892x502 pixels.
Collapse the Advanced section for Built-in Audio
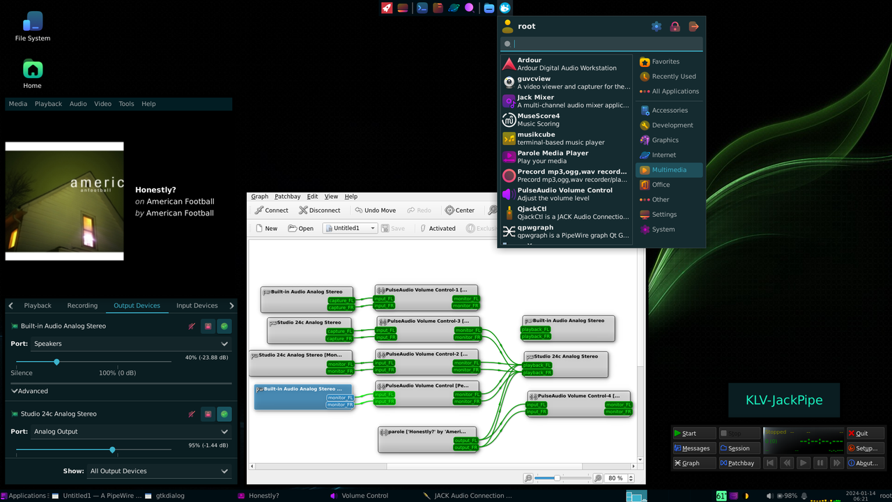coord(30,391)
